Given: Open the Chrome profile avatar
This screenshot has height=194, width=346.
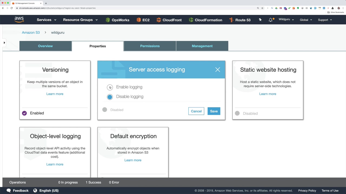Looking at the screenshot, I should (x=338, y=8).
